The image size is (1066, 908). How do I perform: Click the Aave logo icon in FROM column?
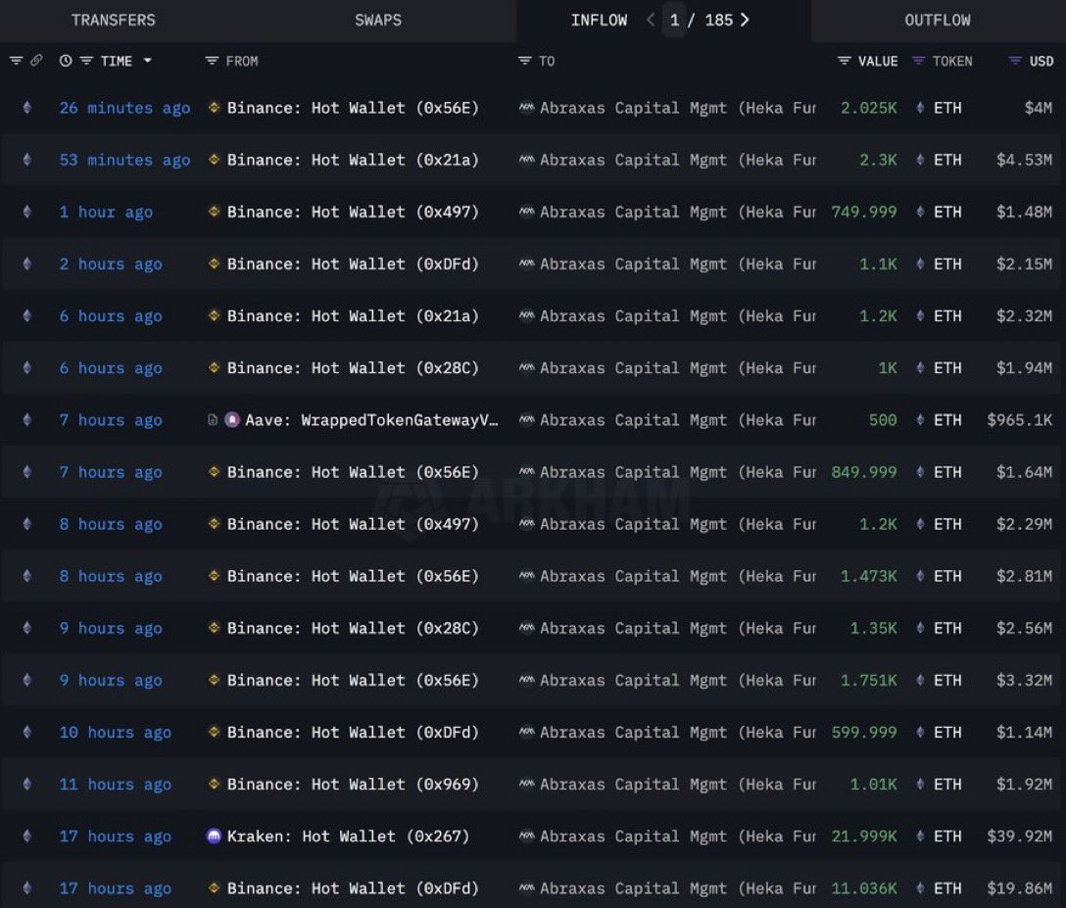point(232,420)
